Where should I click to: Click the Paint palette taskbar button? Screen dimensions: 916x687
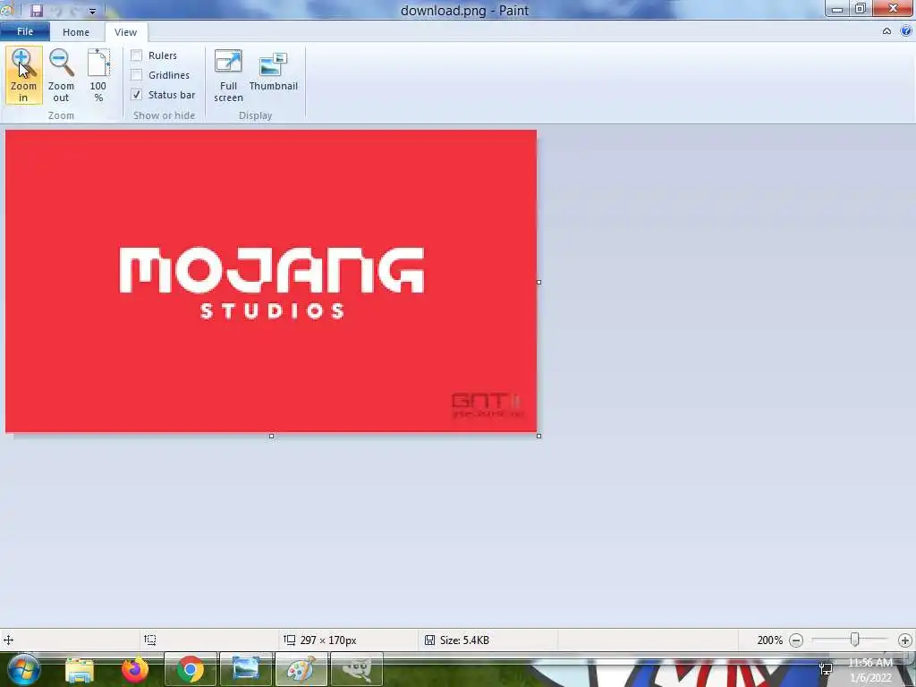tap(301, 669)
